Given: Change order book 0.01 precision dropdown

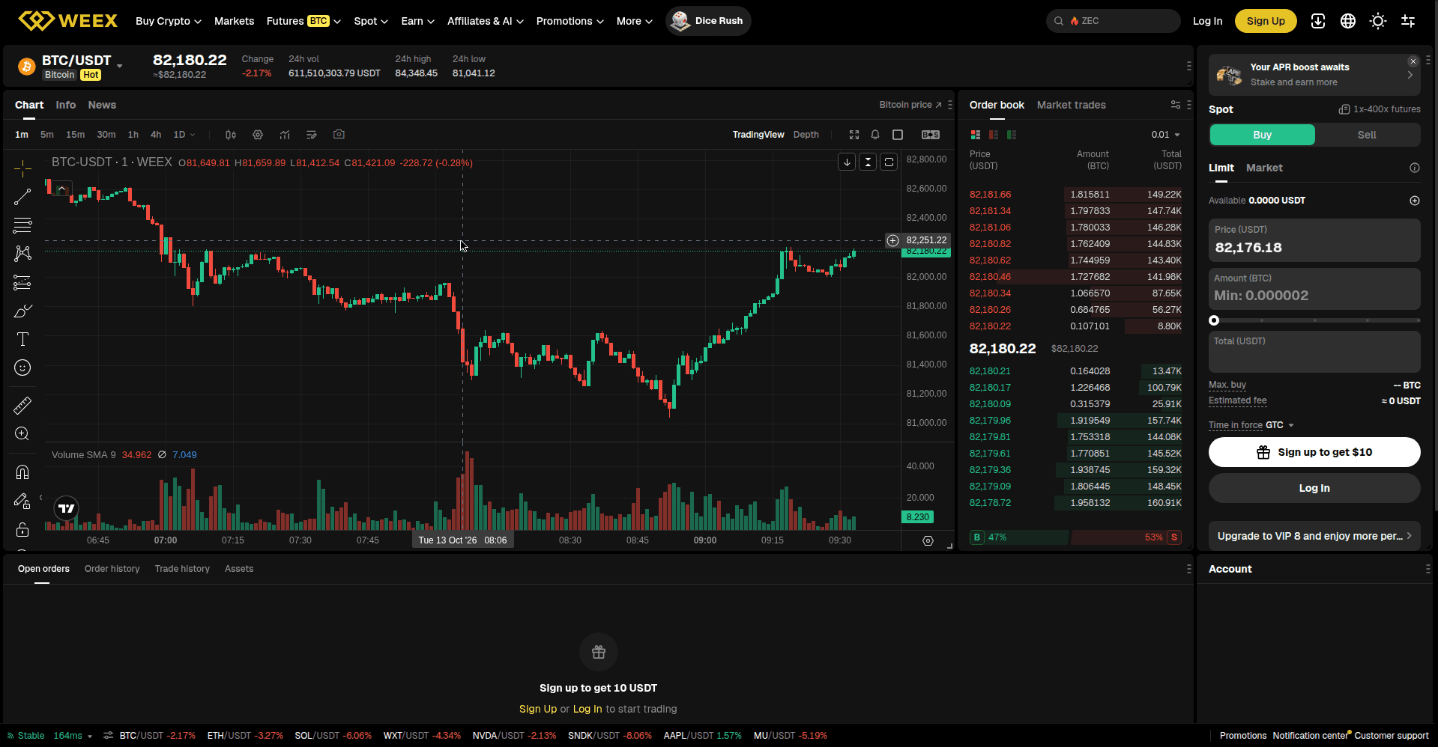Looking at the screenshot, I should pos(1166,135).
